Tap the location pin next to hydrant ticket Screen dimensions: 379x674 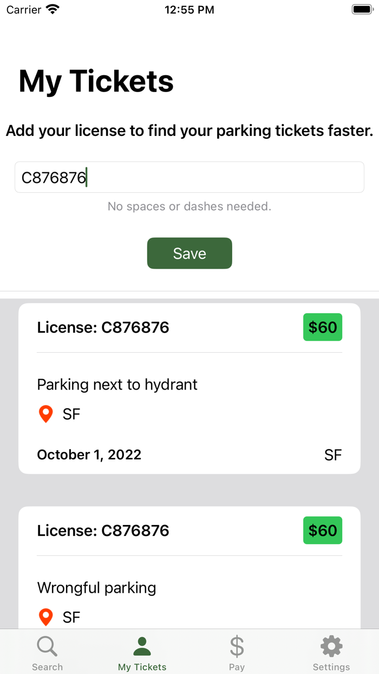(x=45, y=413)
